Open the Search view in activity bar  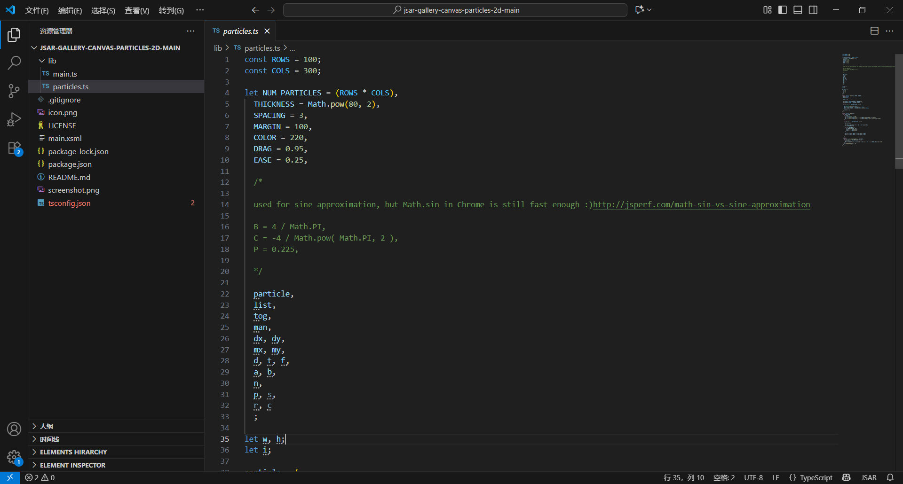click(14, 62)
